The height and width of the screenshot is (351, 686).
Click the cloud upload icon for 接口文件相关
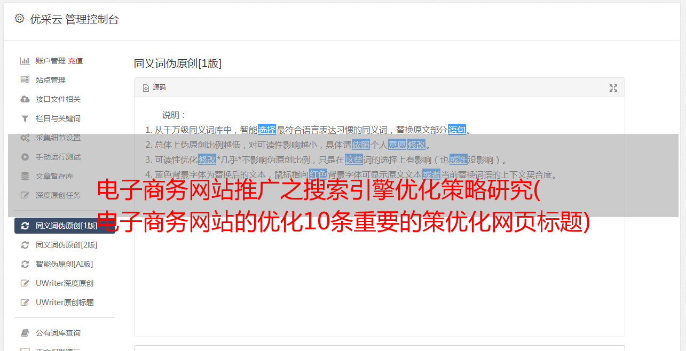tap(25, 99)
